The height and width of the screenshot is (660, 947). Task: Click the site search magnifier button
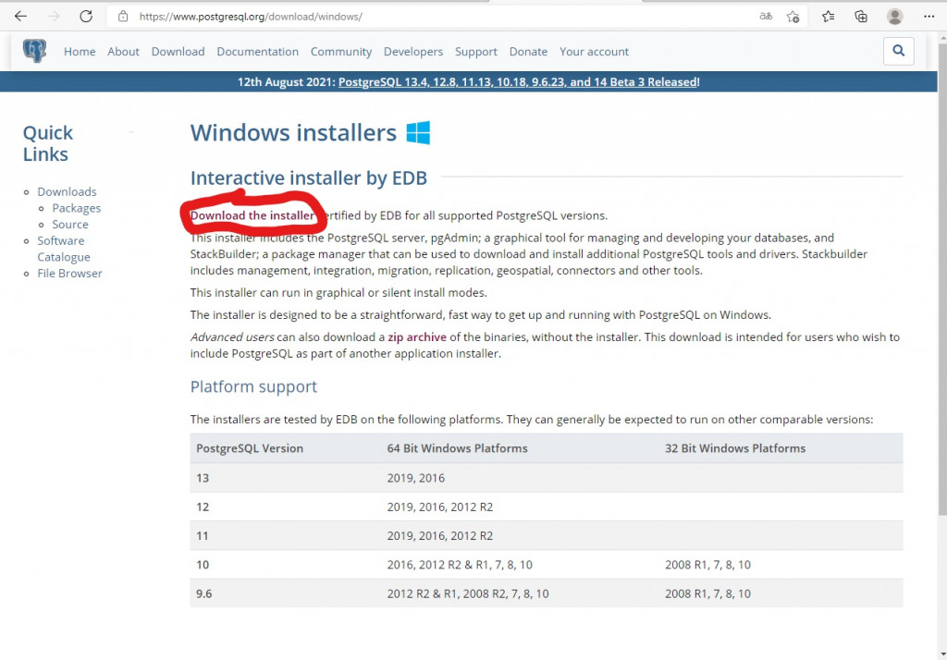[899, 51]
